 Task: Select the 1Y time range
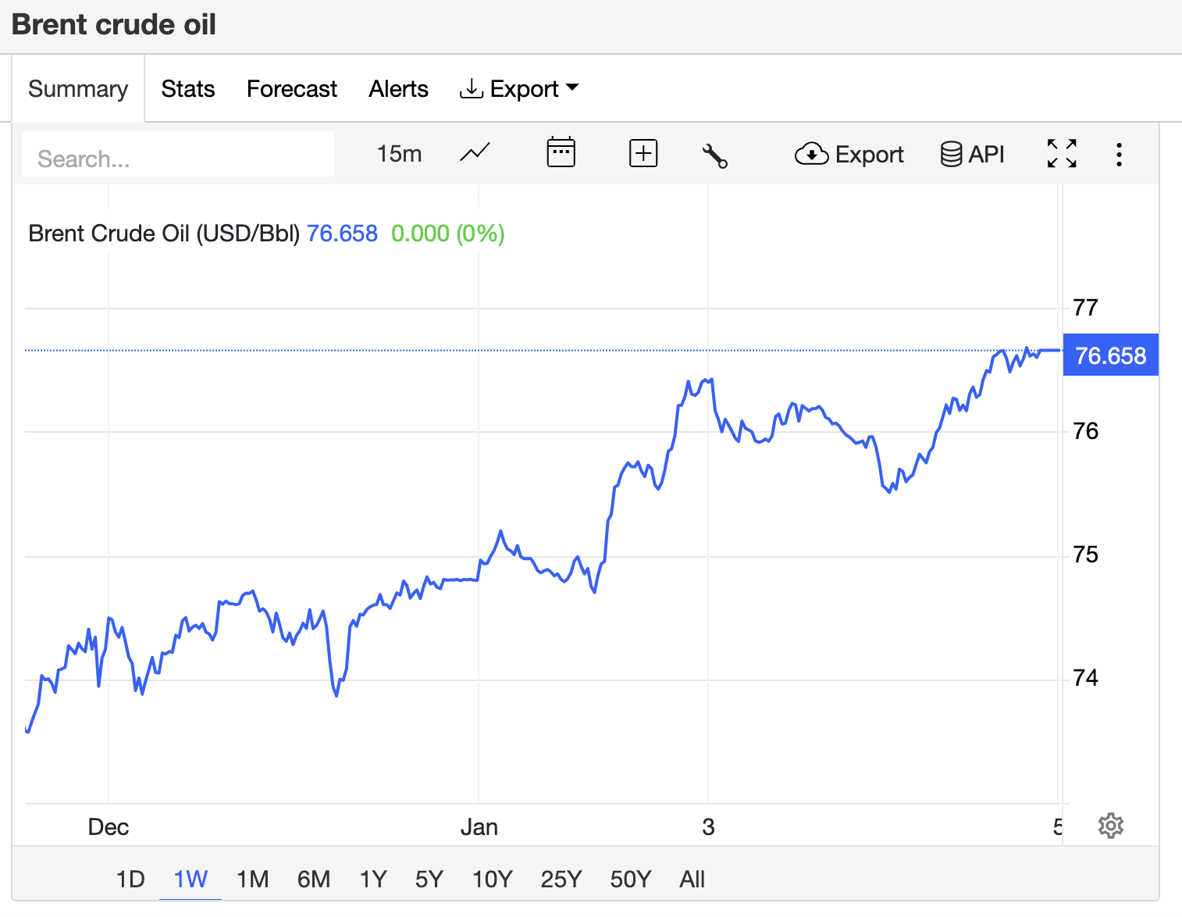373,880
